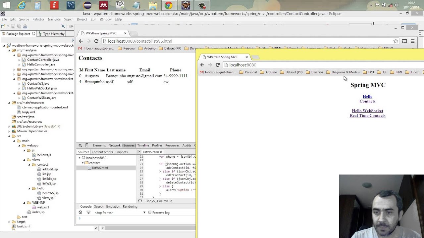Bookmark the listWS.html page with the star
Image resolution: width=424 pixels, height=238 pixels.
[396, 41]
